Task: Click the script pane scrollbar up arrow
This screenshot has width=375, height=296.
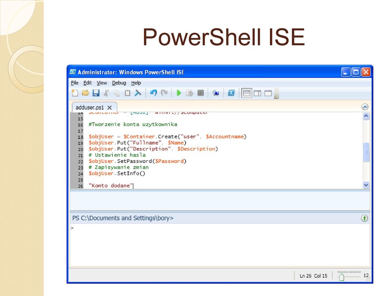Action: coord(366,116)
